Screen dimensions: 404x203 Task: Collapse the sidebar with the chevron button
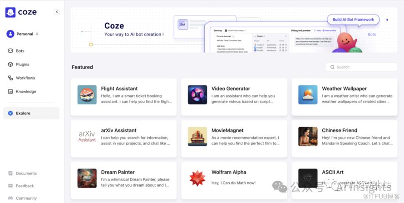pyautogui.click(x=57, y=12)
